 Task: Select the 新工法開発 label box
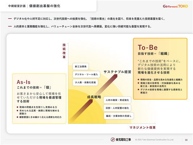(81, 67)
